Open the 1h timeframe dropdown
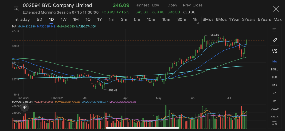The image size is (285, 131). point(195,20)
